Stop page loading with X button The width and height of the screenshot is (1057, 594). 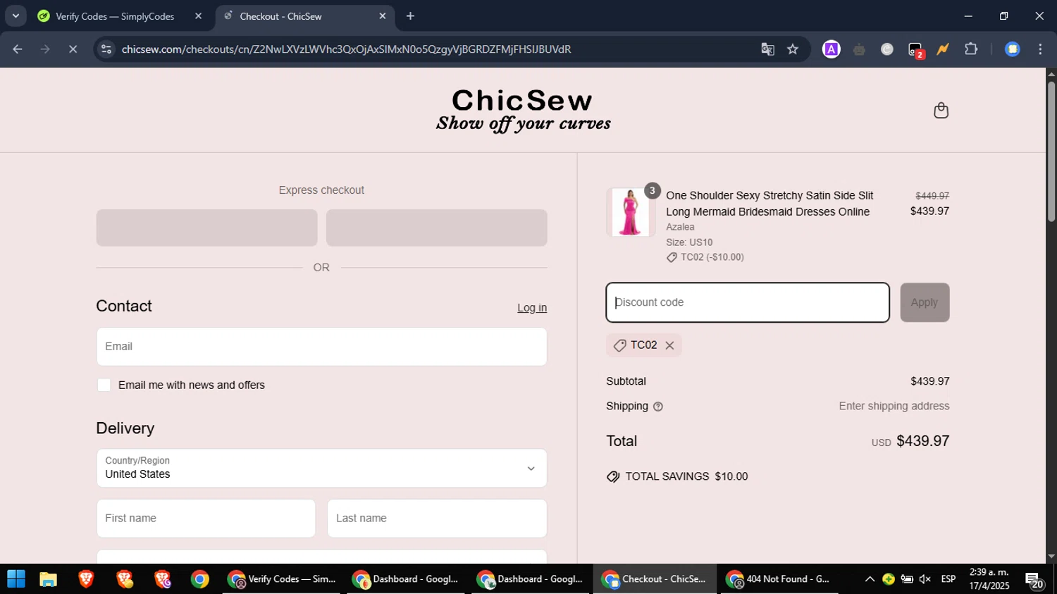click(x=73, y=49)
